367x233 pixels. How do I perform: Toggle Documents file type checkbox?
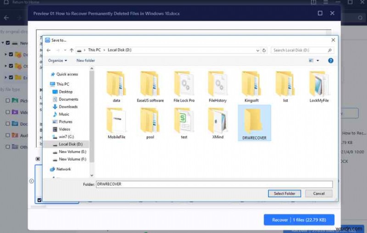8,123
